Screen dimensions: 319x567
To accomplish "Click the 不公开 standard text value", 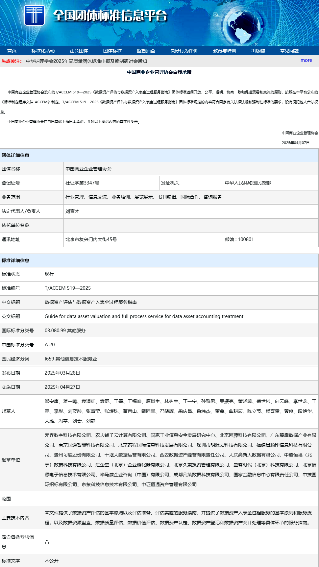I will coord(52,561).
